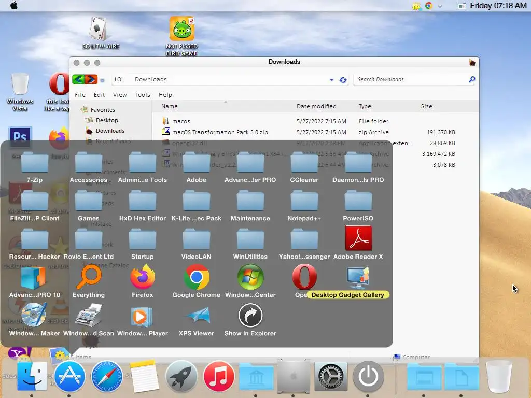Open the address bar history dropdown

pyautogui.click(x=331, y=80)
